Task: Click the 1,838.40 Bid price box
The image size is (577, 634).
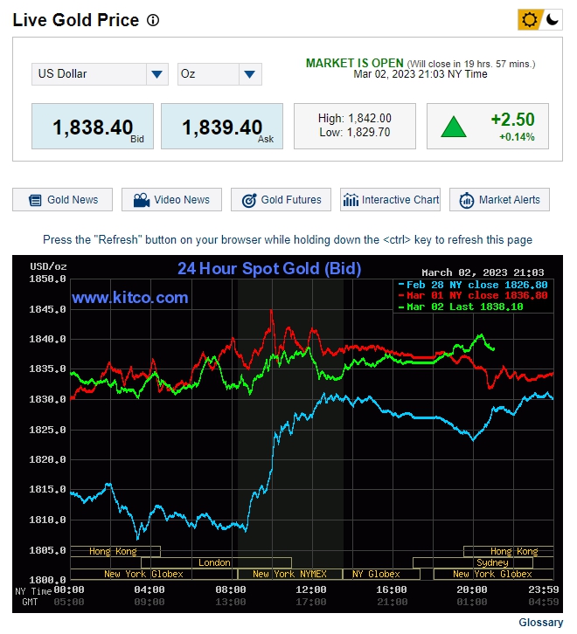Action: click(x=93, y=126)
